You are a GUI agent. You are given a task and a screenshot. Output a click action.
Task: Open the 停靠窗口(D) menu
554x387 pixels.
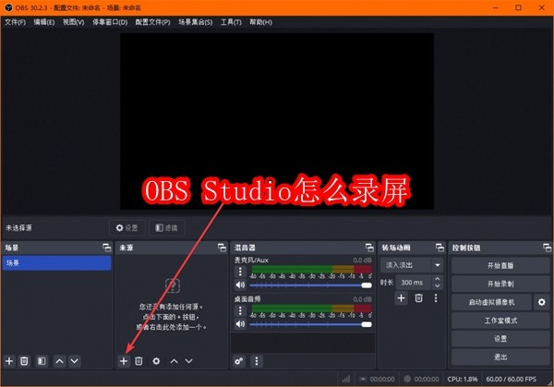[x=110, y=22]
